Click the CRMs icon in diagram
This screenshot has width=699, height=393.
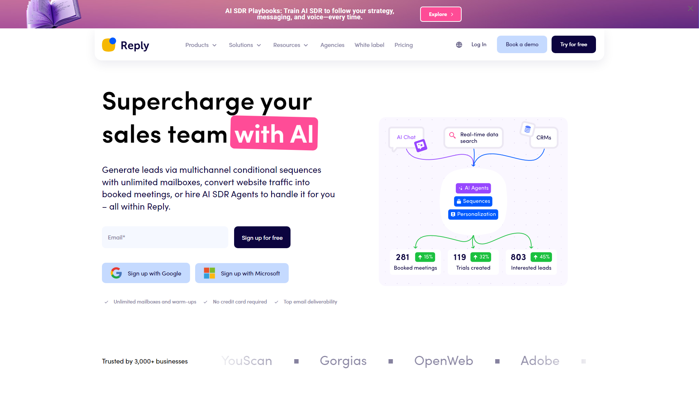527,129
